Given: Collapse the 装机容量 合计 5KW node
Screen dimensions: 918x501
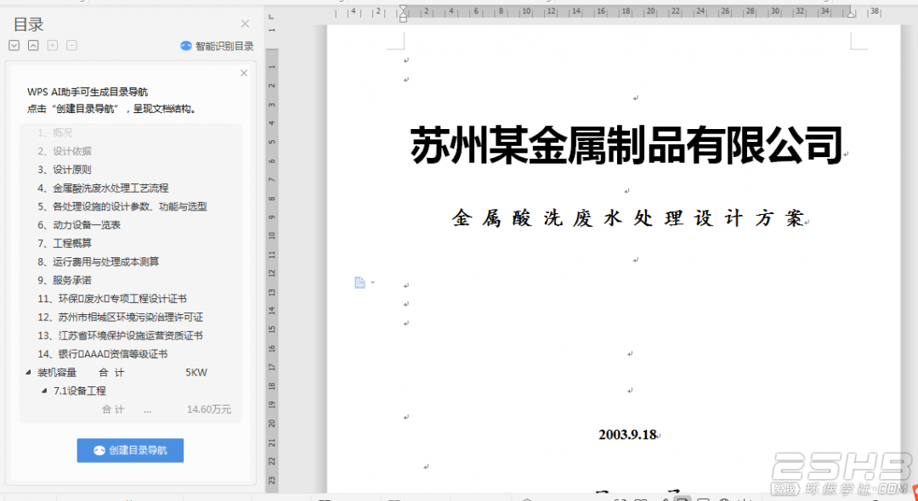Looking at the screenshot, I should (x=28, y=373).
